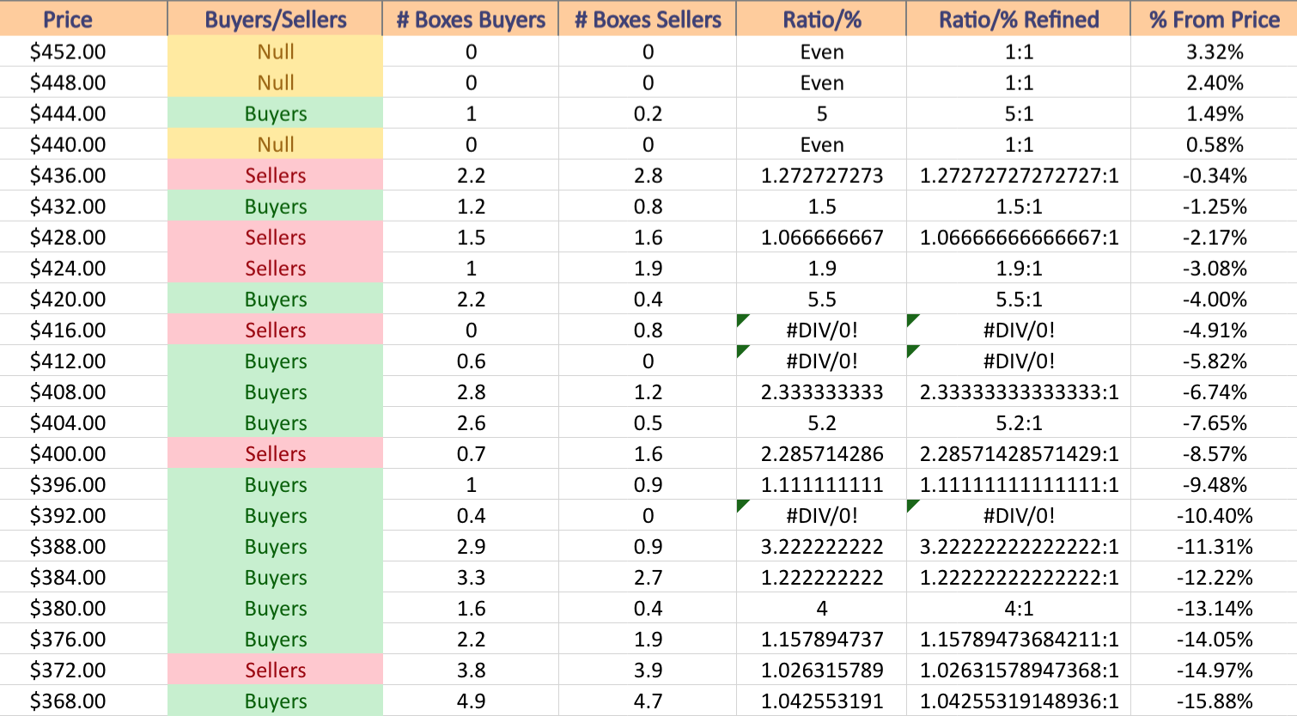
Task: Click the $372.00 price cell
Action: [x=83, y=670]
